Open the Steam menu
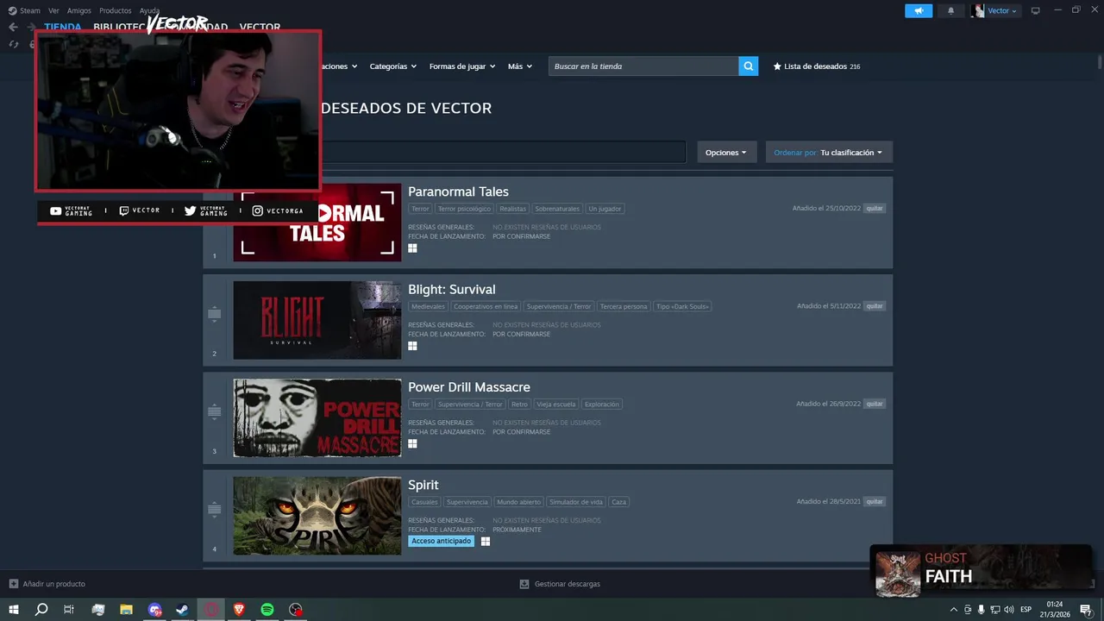The height and width of the screenshot is (621, 1104). pyautogui.click(x=25, y=10)
